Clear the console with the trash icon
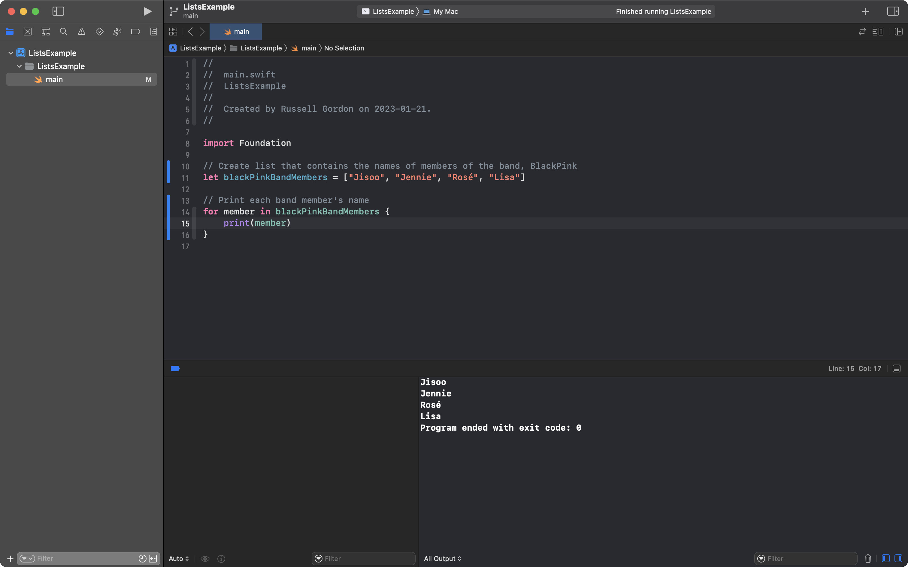This screenshot has width=908, height=567. tap(868, 558)
